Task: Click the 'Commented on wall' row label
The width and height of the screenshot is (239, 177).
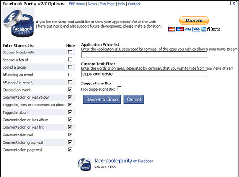Action: 18,135
